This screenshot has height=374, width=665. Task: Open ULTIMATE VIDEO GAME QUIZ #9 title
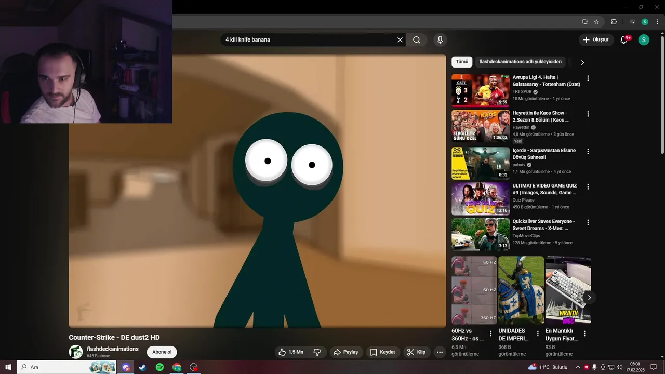(544, 189)
